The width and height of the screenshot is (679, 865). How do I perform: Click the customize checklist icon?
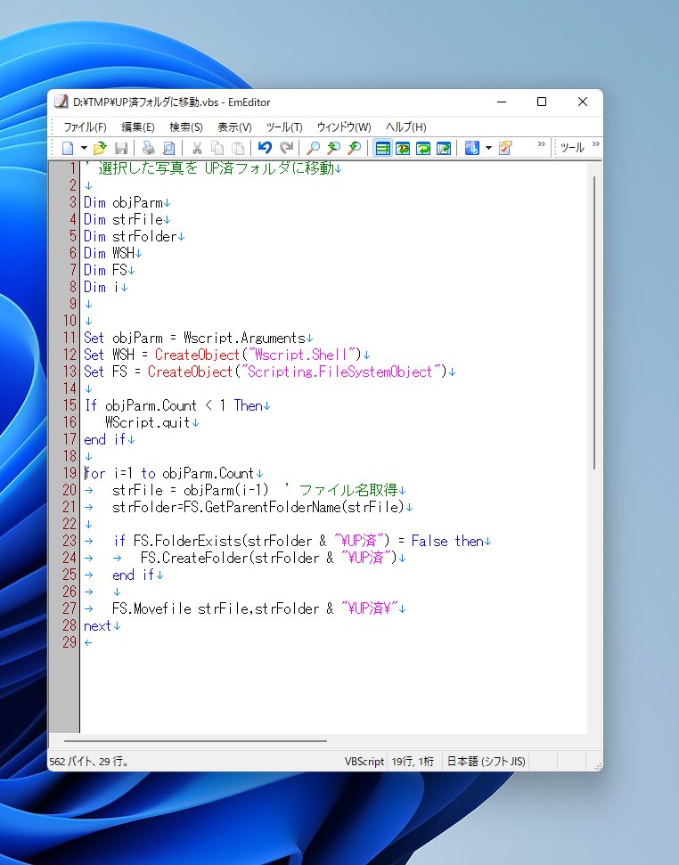point(504,148)
